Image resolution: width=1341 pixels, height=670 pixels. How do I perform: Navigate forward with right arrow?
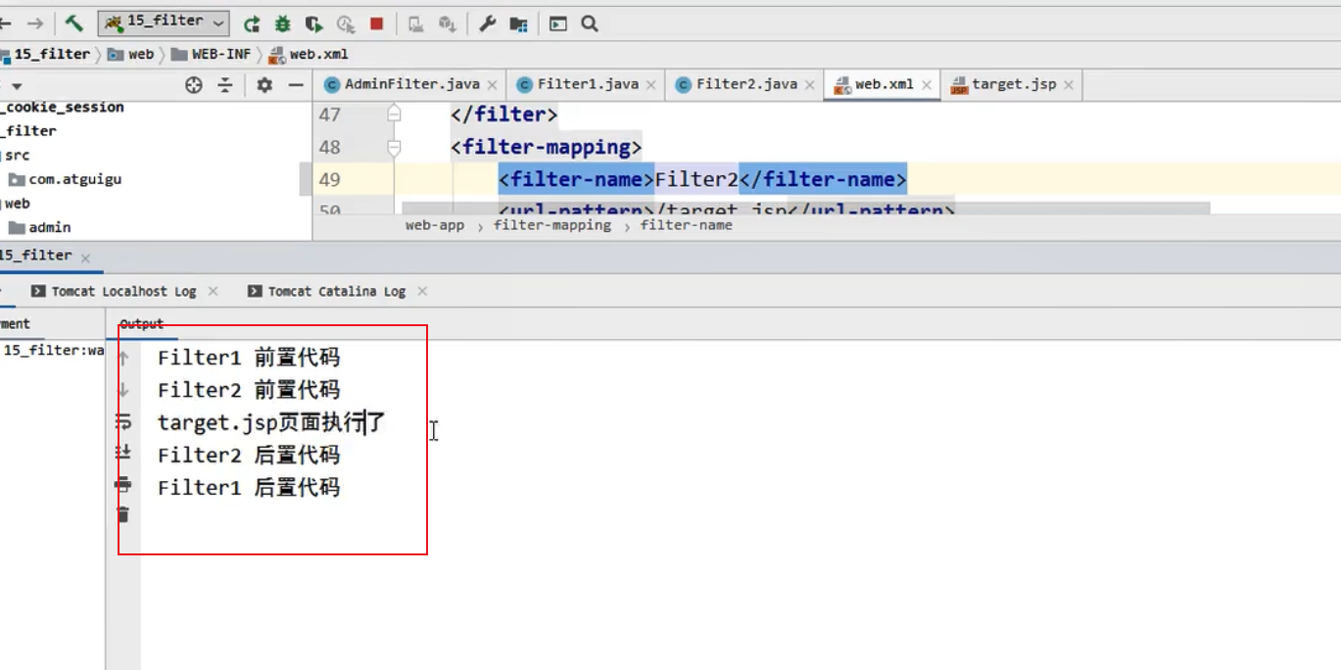click(x=35, y=24)
